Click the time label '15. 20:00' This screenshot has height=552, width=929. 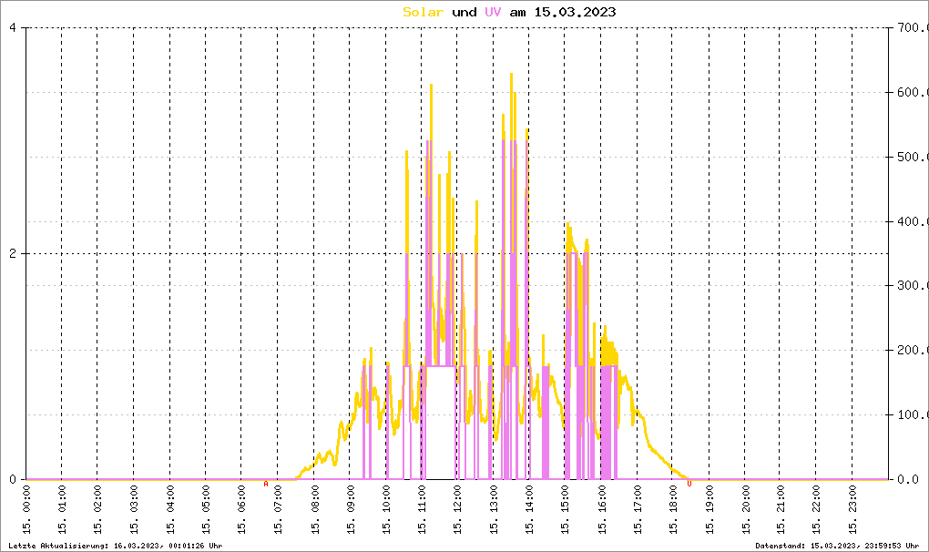click(745, 509)
